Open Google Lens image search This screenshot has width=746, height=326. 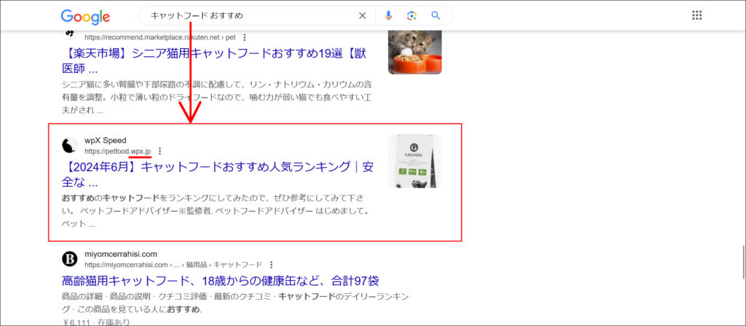412,15
